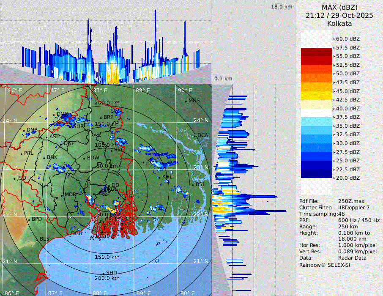This screenshot has width=383, height=296.
Task: Click the Rainbow SELEX-SI footer text
Action: 325,265
